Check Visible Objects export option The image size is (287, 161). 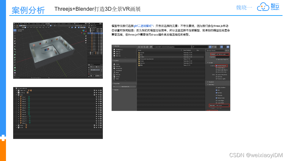(x=216, y=68)
